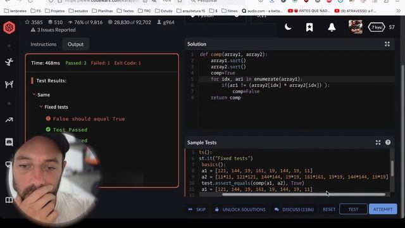Click the 3 Issues Reported warning
This screenshot has width=405, height=228.
point(53,30)
